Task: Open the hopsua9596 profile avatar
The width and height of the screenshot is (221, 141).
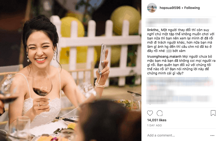Action: 152,8
